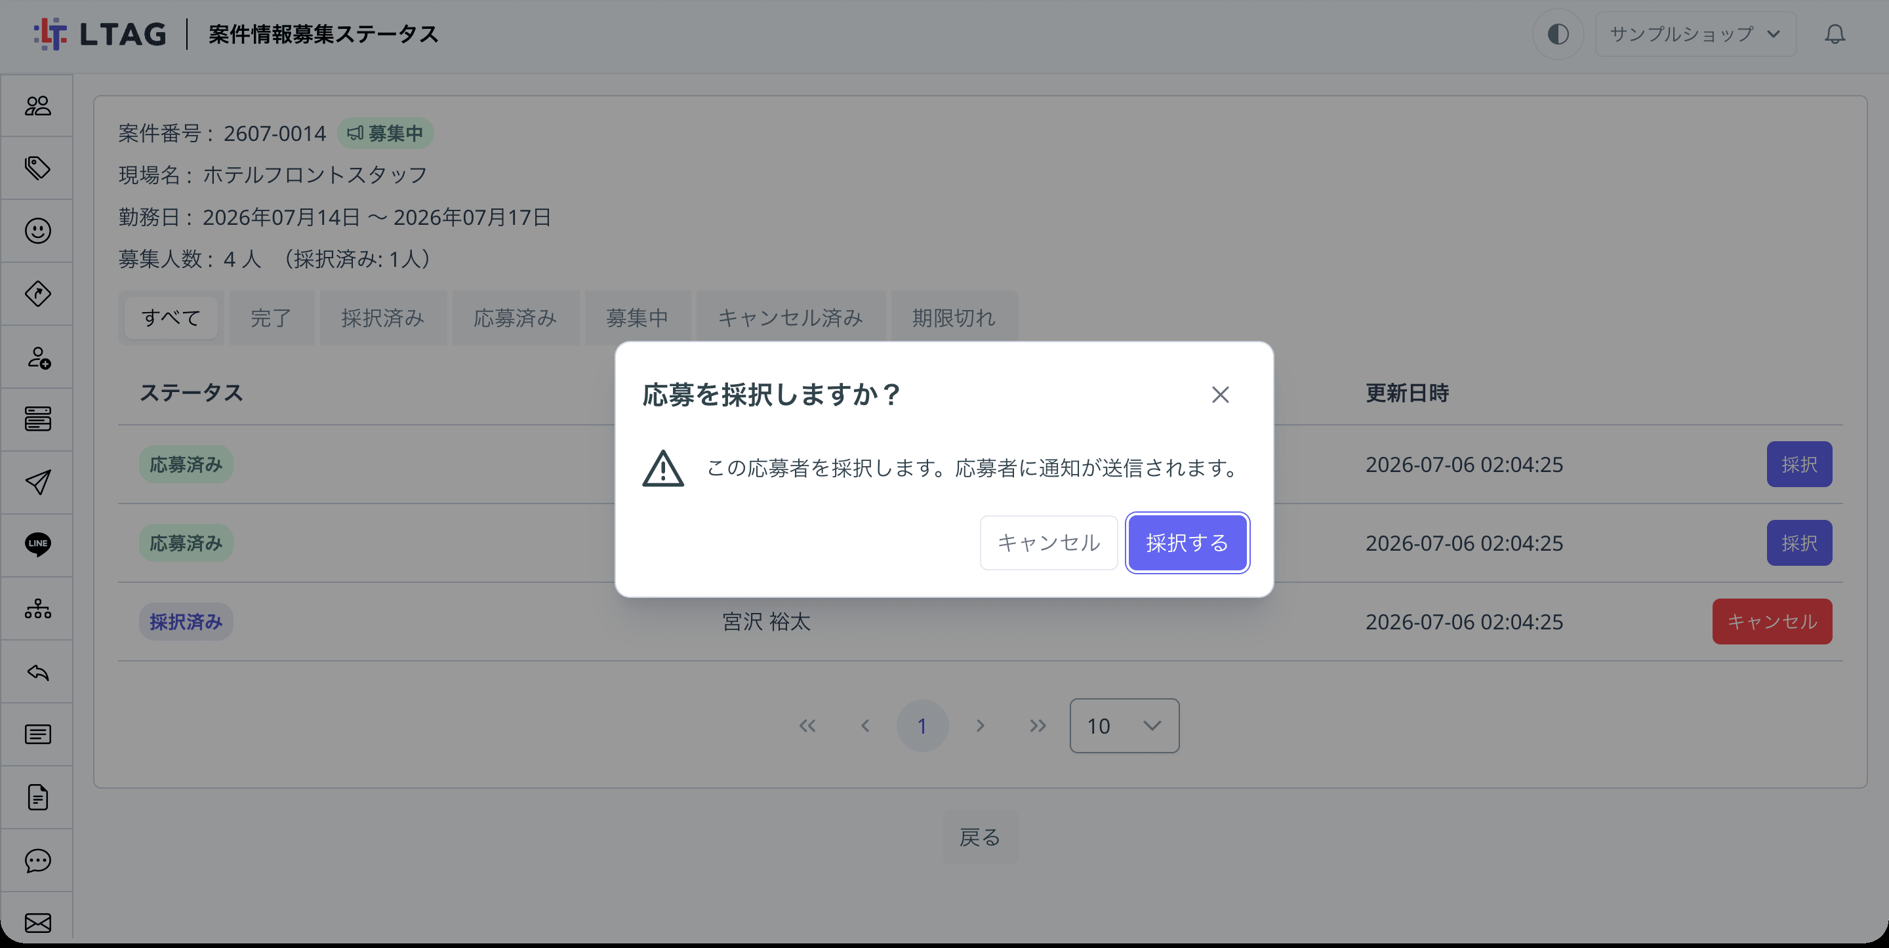Click the 採択済み status badge in table

coord(186,622)
